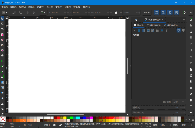
Task: Click the Open document folder icon
Action: (191, 25)
